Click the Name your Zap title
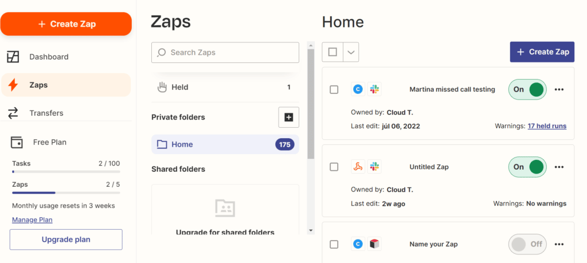The image size is (587, 263). point(433,244)
